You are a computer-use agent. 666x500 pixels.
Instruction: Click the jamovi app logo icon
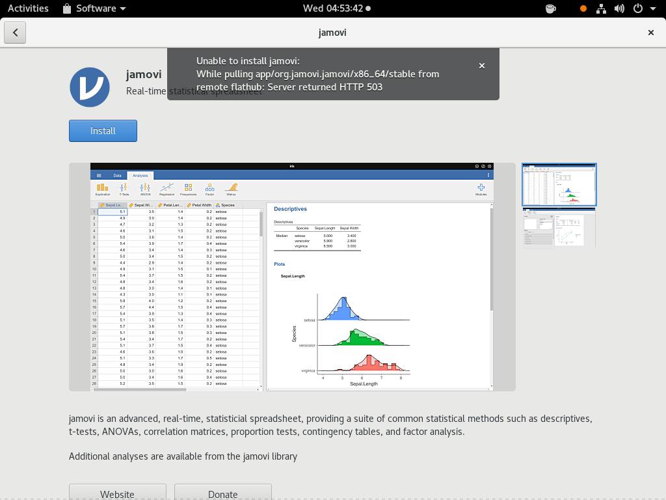point(90,87)
